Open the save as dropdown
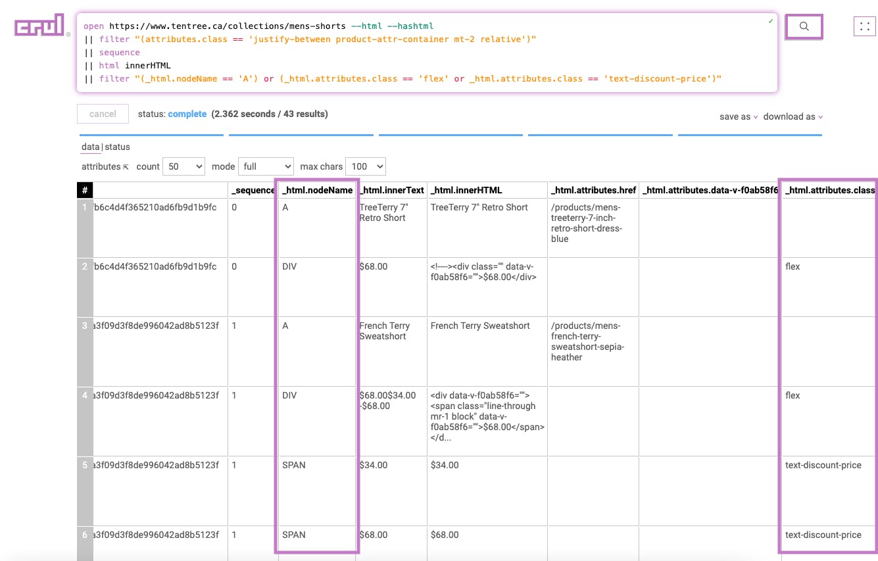Image resolution: width=878 pixels, height=561 pixels. click(739, 116)
